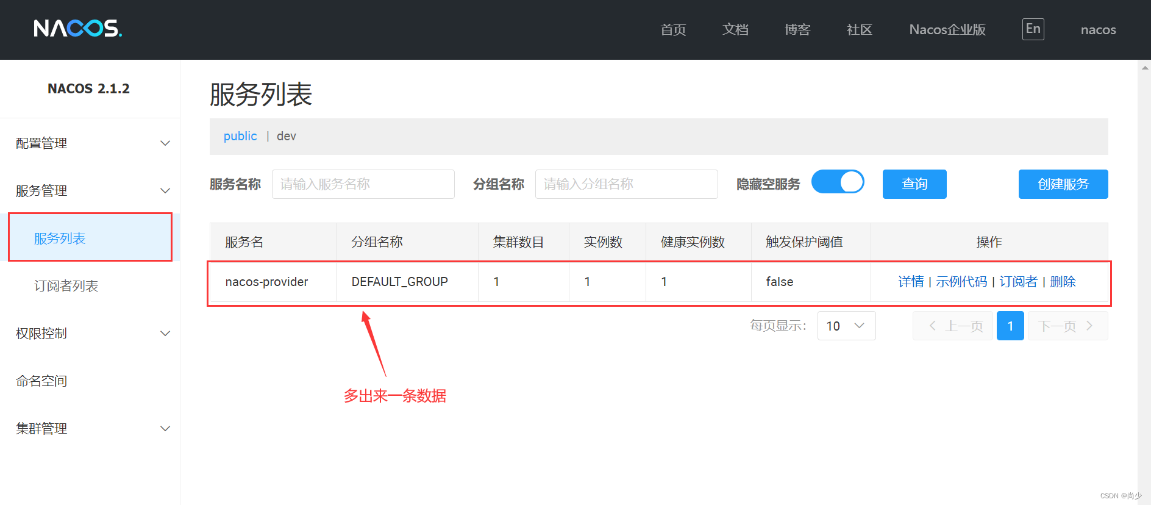Open 服务列表 in the sidebar
The height and width of the screenshot is (505, 1151).
(90, 238)
